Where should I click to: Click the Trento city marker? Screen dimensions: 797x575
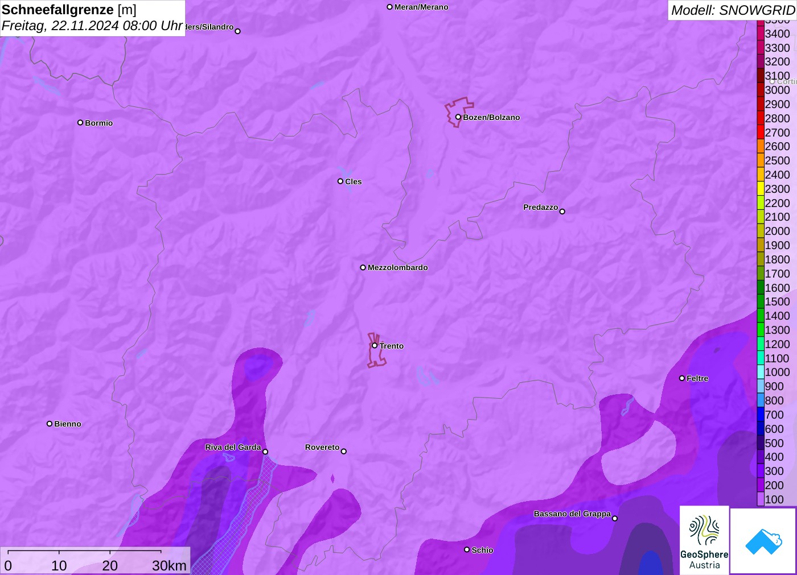coord(375,345)
